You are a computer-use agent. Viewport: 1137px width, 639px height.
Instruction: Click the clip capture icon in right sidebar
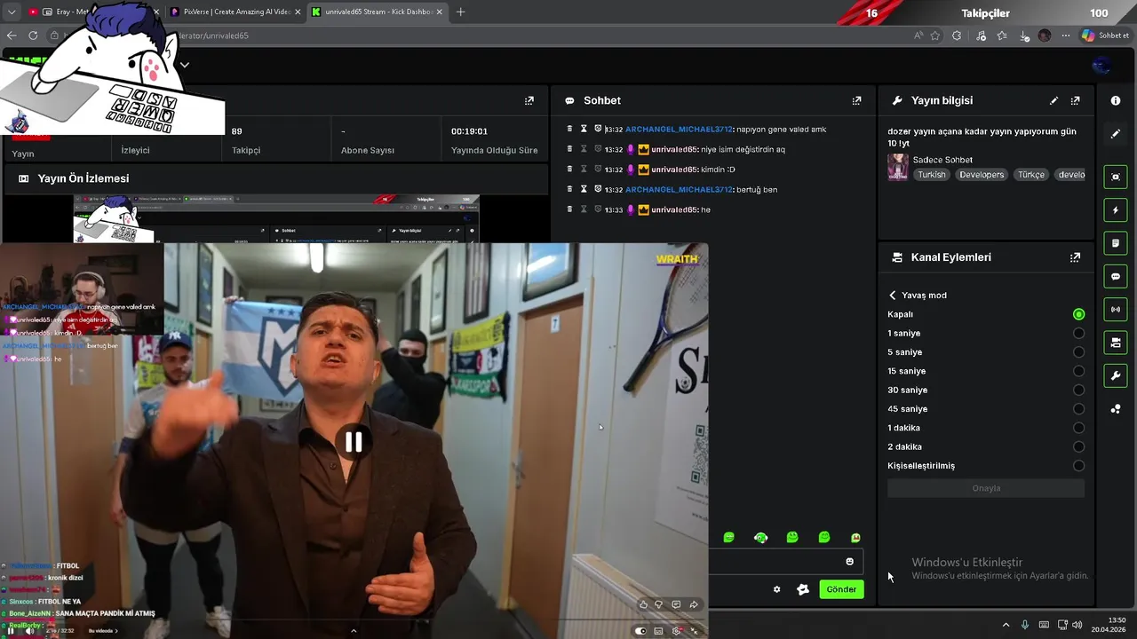click(1116, 177)
